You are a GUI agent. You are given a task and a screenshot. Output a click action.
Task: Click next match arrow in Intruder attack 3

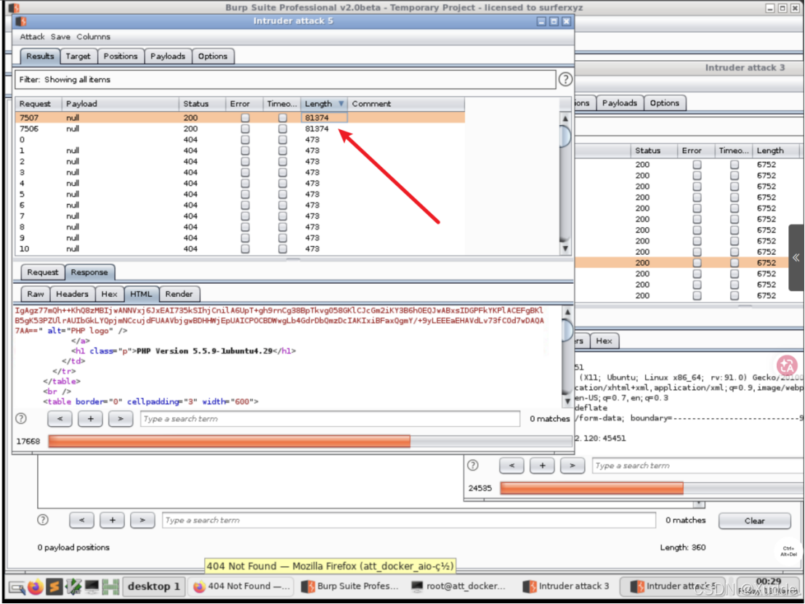pos(573,465)
